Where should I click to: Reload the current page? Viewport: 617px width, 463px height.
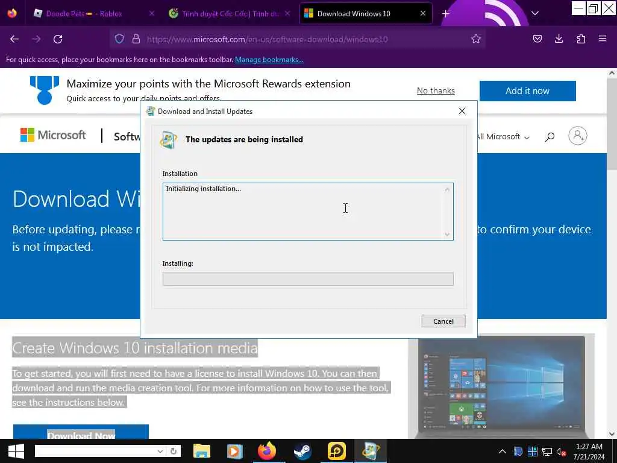58,39
